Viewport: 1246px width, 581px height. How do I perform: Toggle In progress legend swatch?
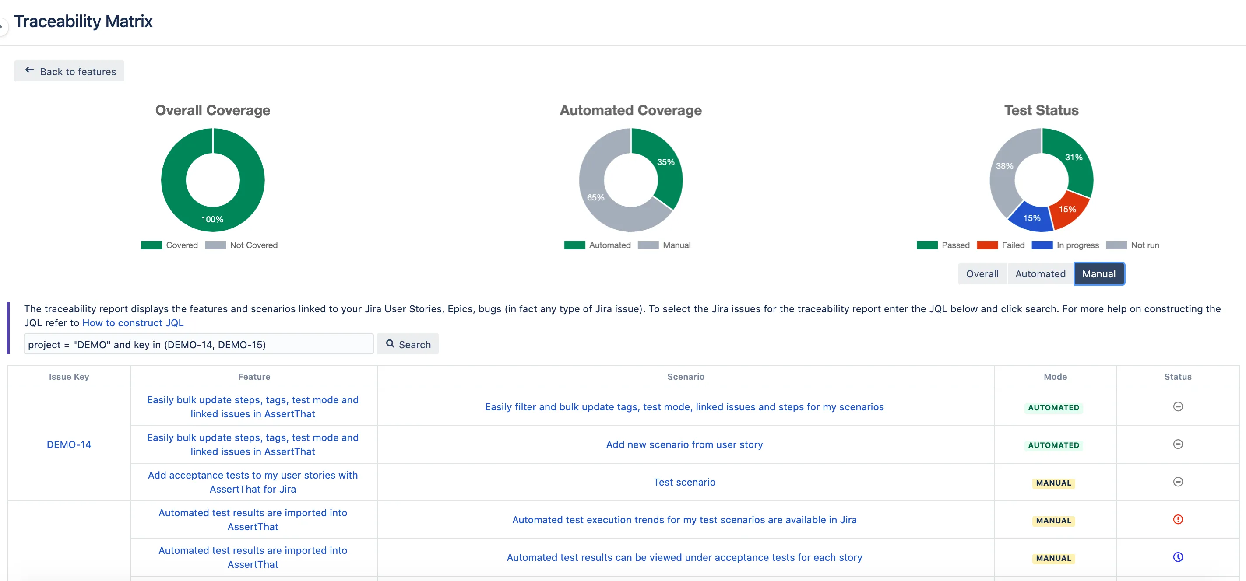(1042, 245)
